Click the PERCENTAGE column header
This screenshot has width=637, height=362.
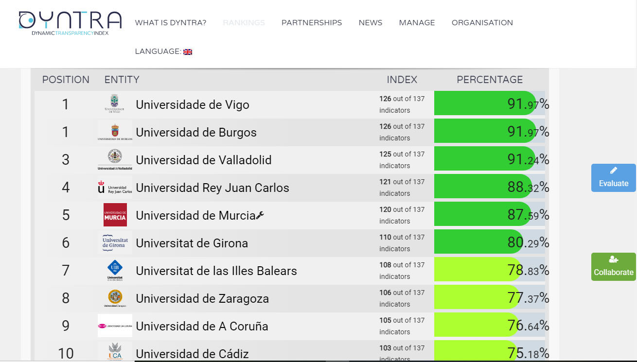point(490,80)
